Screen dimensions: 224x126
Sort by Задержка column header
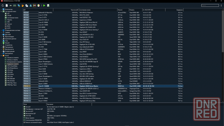(175, 10)
